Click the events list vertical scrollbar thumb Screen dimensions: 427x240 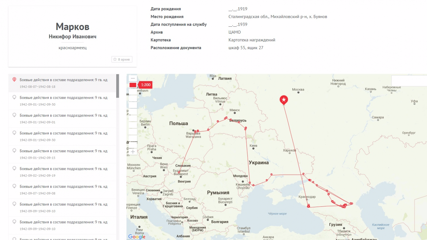point(117,86)
